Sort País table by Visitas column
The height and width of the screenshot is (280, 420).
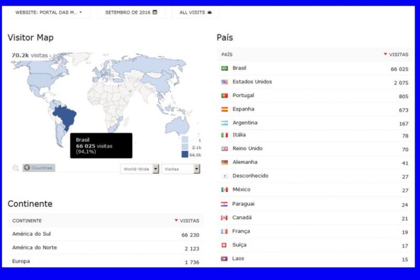point(398,54)
